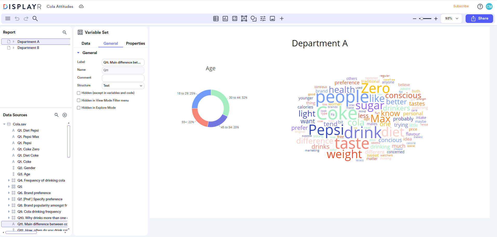This screenshot has height=237, width=497.
Task: Click the Variable Set panel icon
Action: tap(80, 32)
